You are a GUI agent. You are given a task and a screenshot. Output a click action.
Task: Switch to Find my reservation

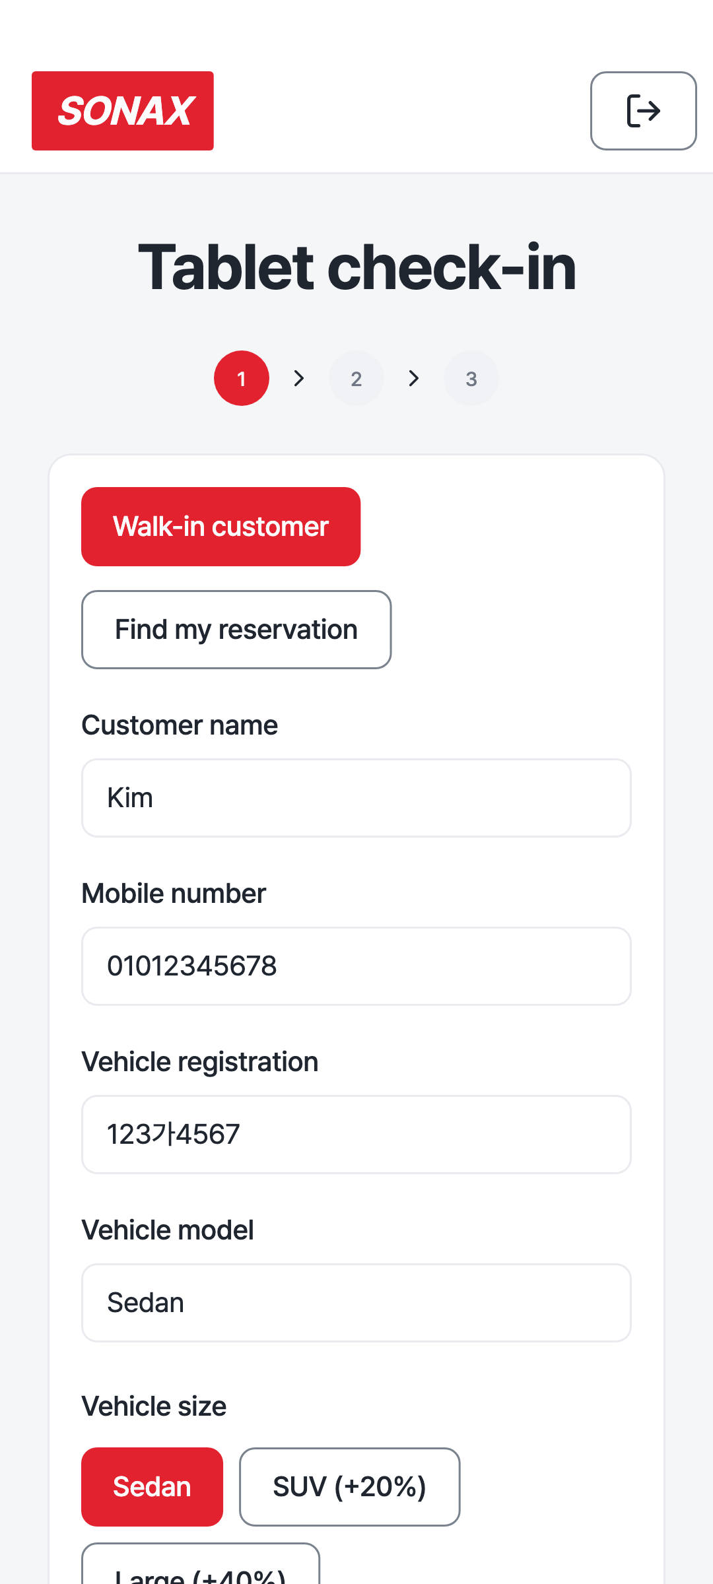point(236,630)
